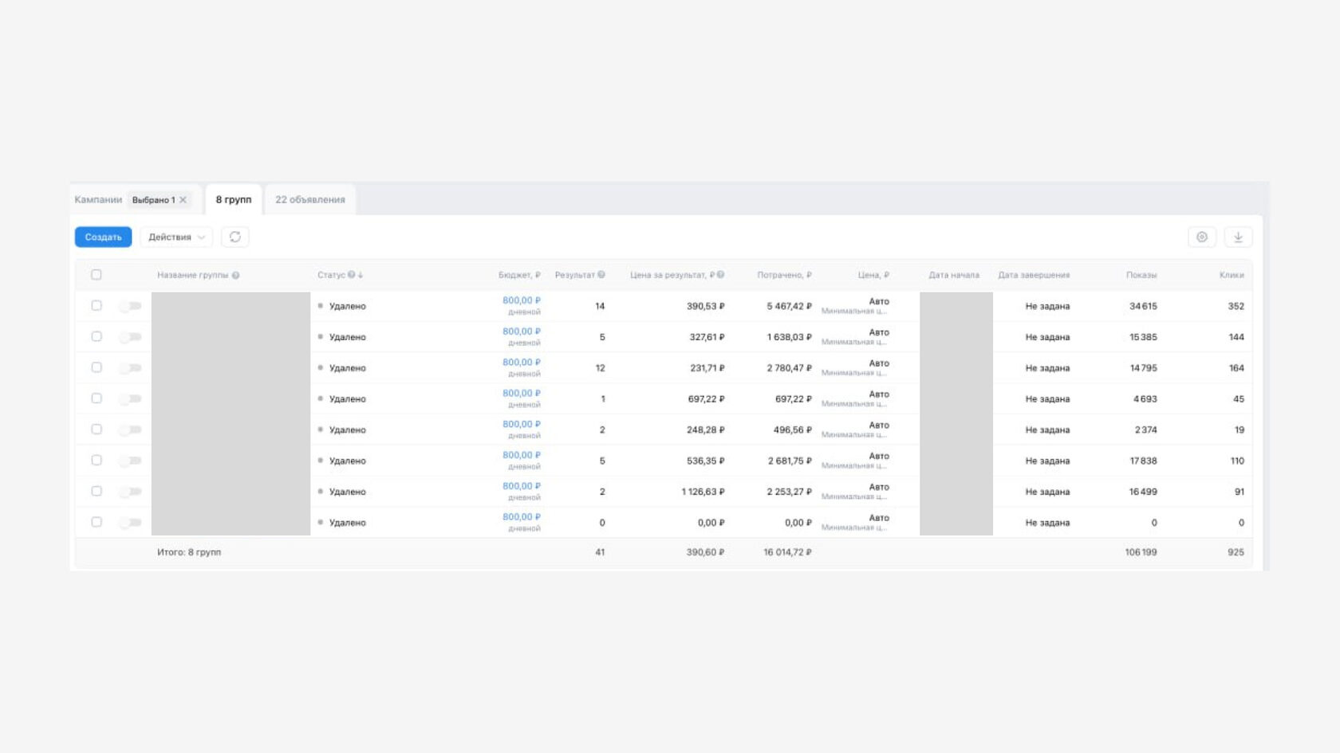The image size is (1340, 753).
Task: Check the first row's checkbox
Action: [97, 305]
